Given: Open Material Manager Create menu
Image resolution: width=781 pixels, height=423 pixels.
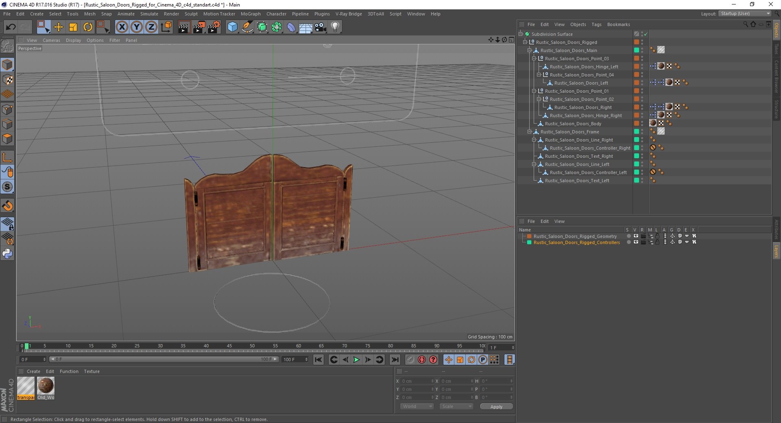Looking at the screenshot, I should (x=33, y=371).
